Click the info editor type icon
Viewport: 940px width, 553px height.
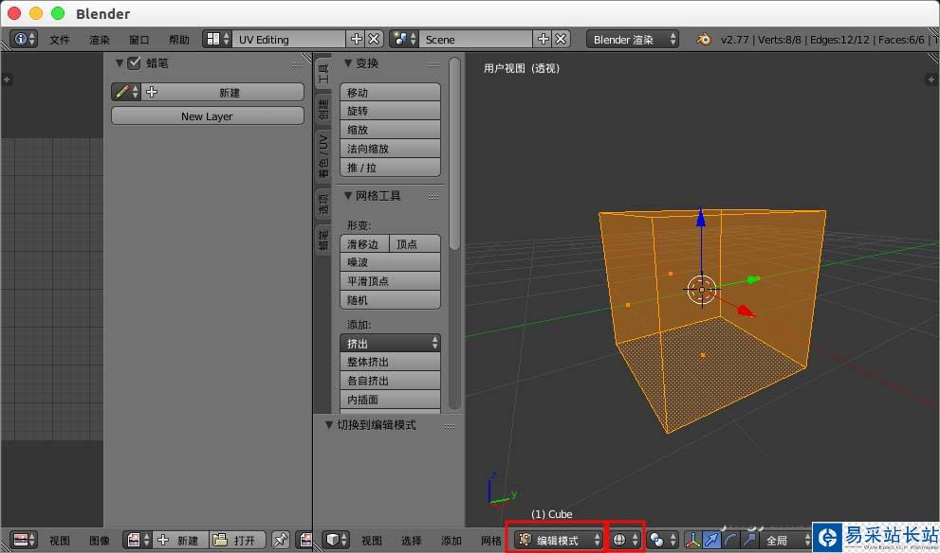click(24, 39)
